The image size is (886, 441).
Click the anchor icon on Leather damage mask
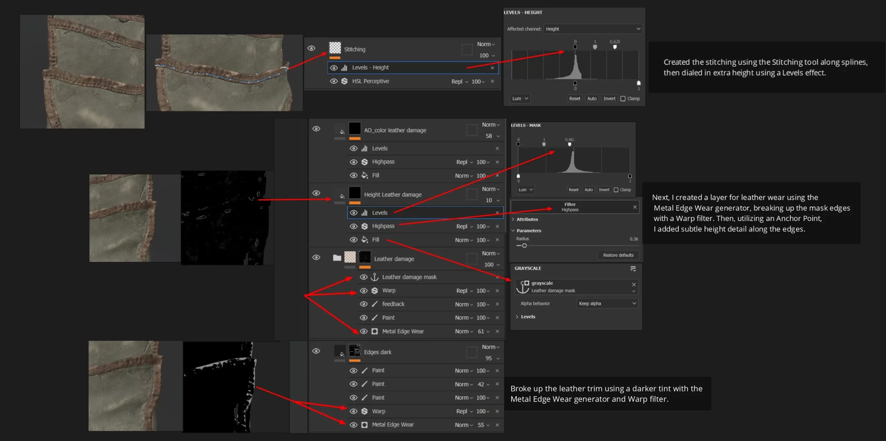click(x=374, y=277)
